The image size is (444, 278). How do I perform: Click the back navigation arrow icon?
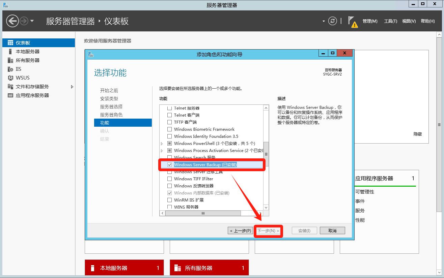12,21
